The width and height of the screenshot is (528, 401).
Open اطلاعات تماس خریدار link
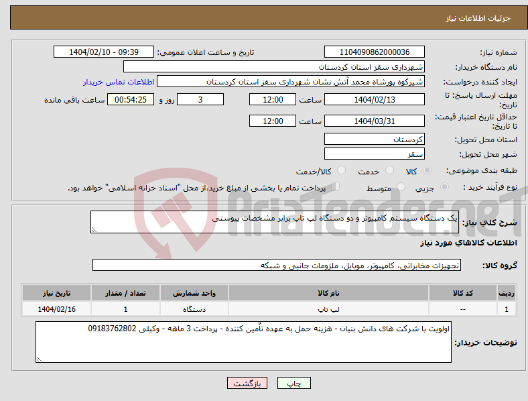pos(119,82)
